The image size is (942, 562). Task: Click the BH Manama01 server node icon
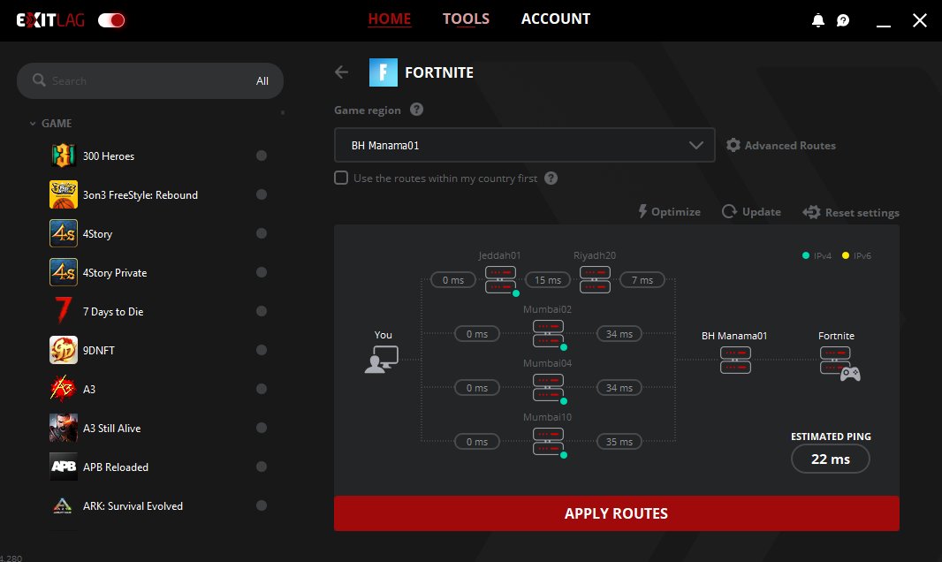[735, 361]
